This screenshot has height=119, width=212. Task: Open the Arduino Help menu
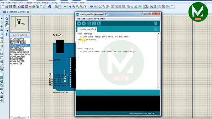click(102, 19)
